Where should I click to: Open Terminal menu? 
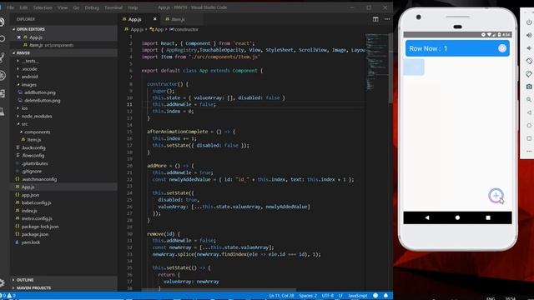[x=113, y=7]
